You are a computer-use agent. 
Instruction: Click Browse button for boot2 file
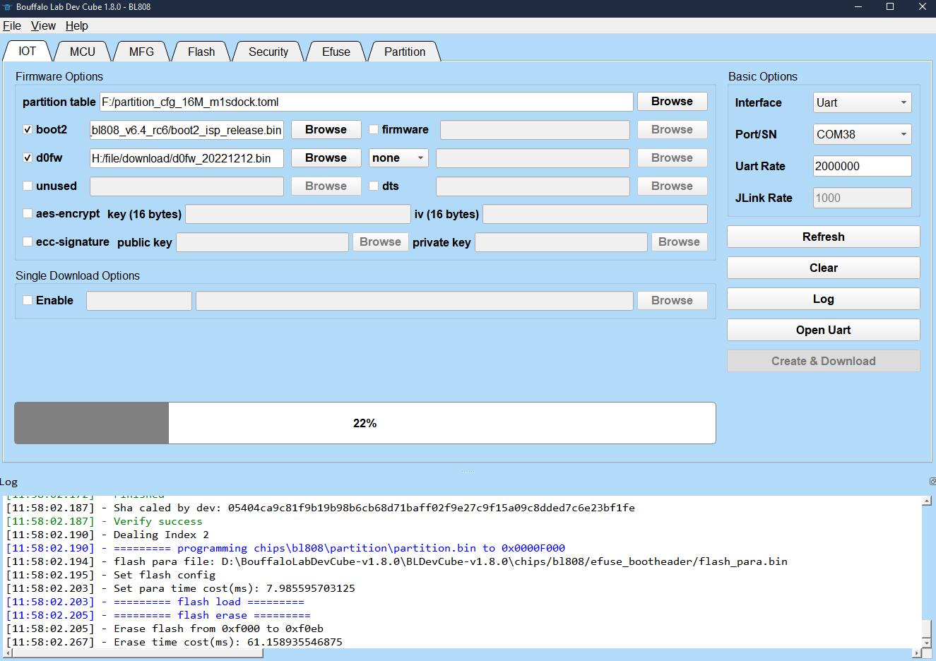tap(326, 130)
